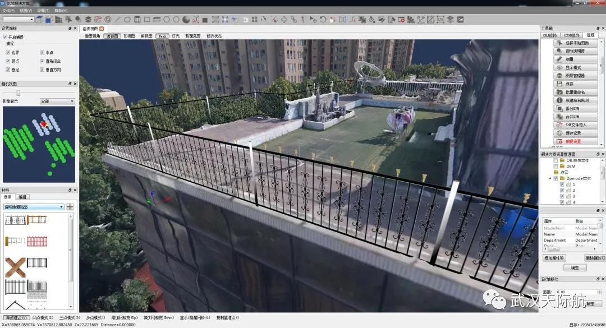Toggle the 中点 midpoint snap checkbox
The image size is (606, 328).
[x=42, y=53]
